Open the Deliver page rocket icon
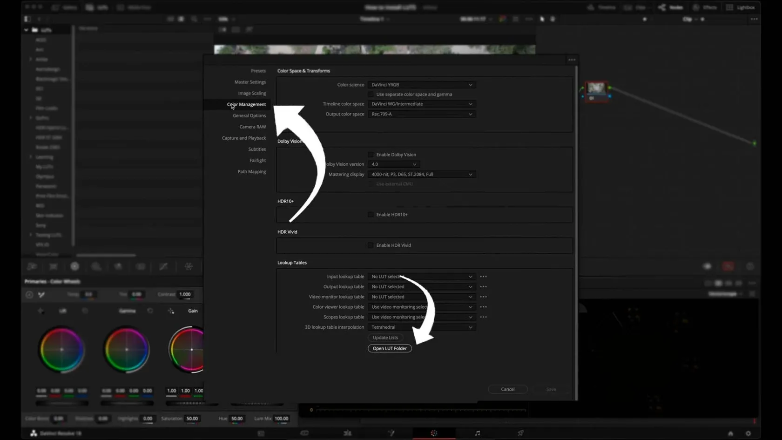Screen dimensions: 782x440 click(520, 433)
